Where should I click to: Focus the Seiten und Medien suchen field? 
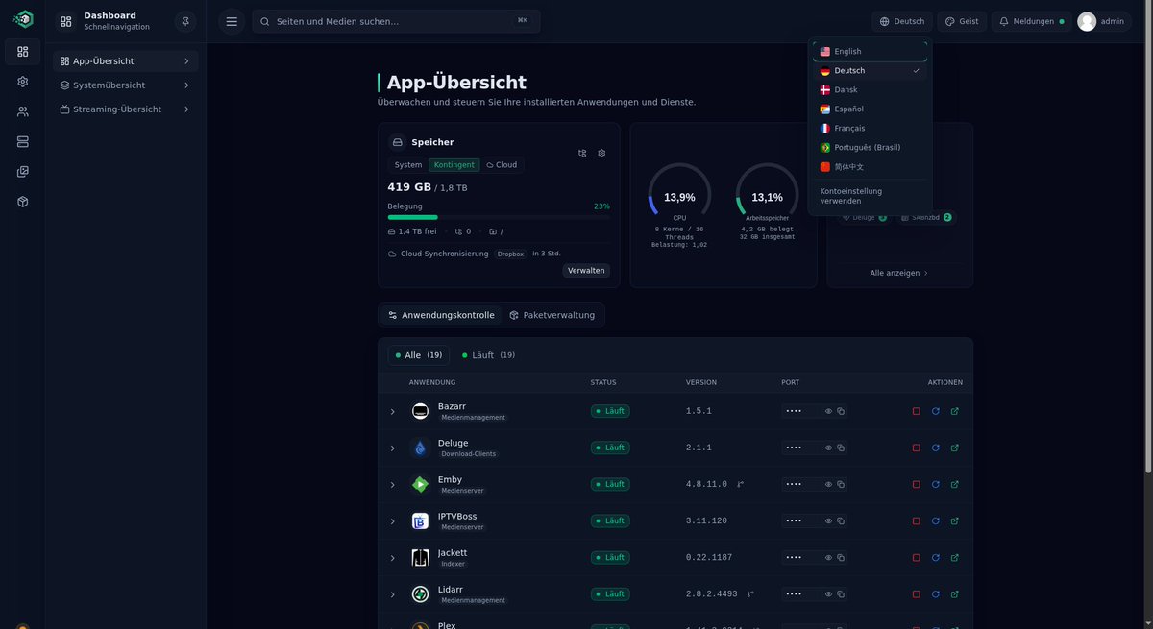[x=396, y=21]
